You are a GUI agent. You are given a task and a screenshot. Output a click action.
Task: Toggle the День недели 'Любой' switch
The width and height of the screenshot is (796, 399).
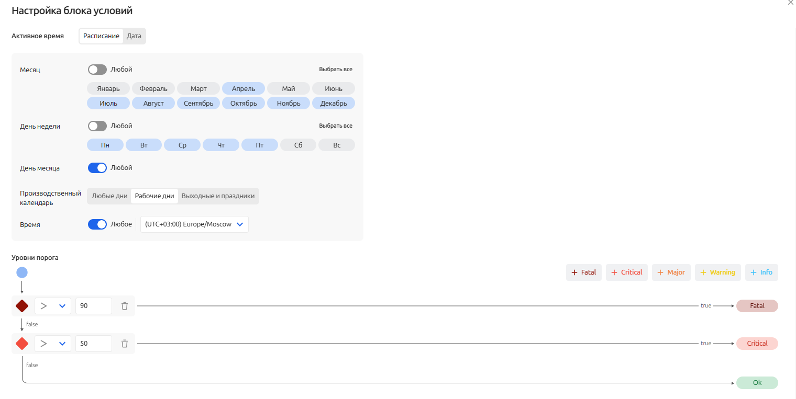click(x=97, y=126)
